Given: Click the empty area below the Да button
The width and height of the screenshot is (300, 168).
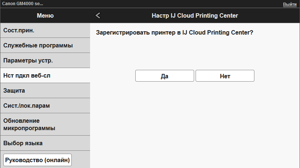Looking at the screenshot, I should pyautogui.click(x=164, y=118).
